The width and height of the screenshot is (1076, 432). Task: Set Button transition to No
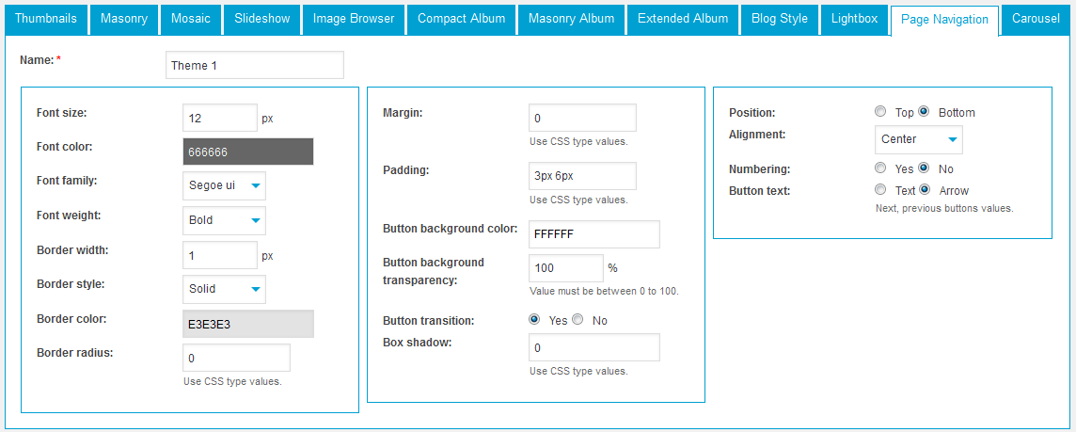tap(578, 320)
